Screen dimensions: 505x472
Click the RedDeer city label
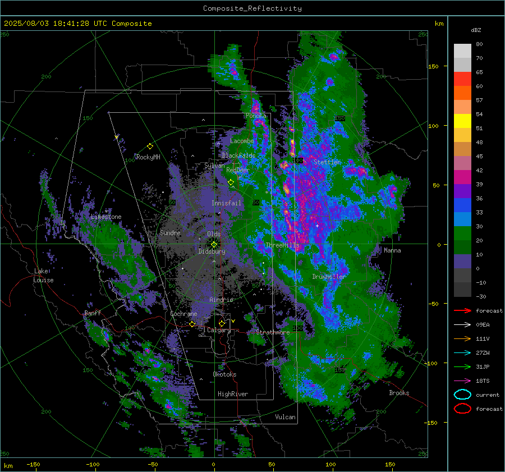(238, 170)
